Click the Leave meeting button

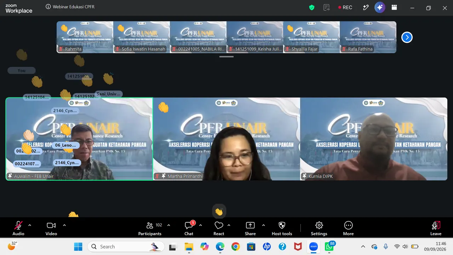(x=436, y=228)
